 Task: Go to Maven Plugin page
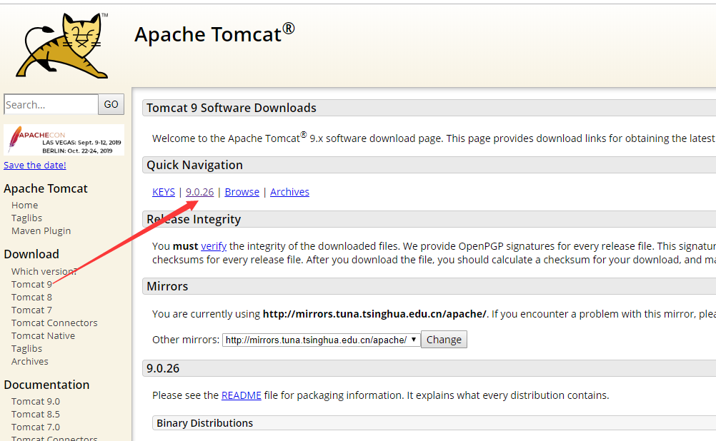41,230
